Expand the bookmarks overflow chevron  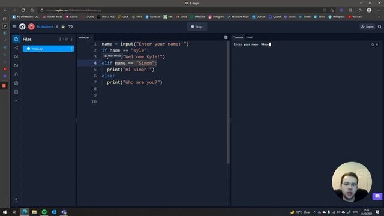pyautogui.click(x=379, y=17)
